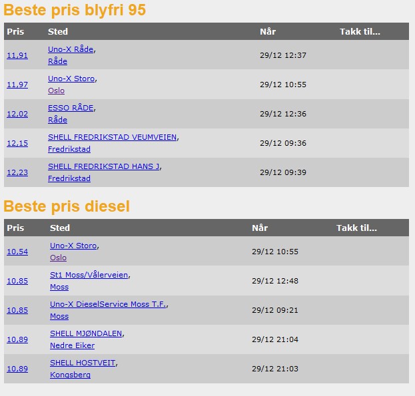Screen dimensions: 415x396
Task: Click Moss link under Uno-X DieselService Moss
Action: coord(59,316)
